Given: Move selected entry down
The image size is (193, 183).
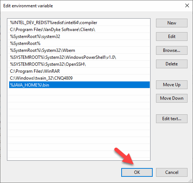Looking at the screenshot, I should (x=172, y=98).
